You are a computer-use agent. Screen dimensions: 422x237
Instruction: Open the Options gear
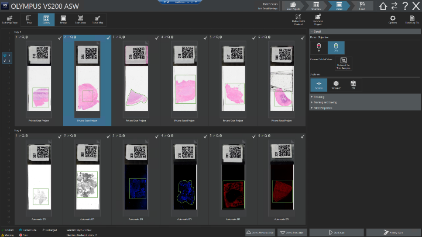393,19
